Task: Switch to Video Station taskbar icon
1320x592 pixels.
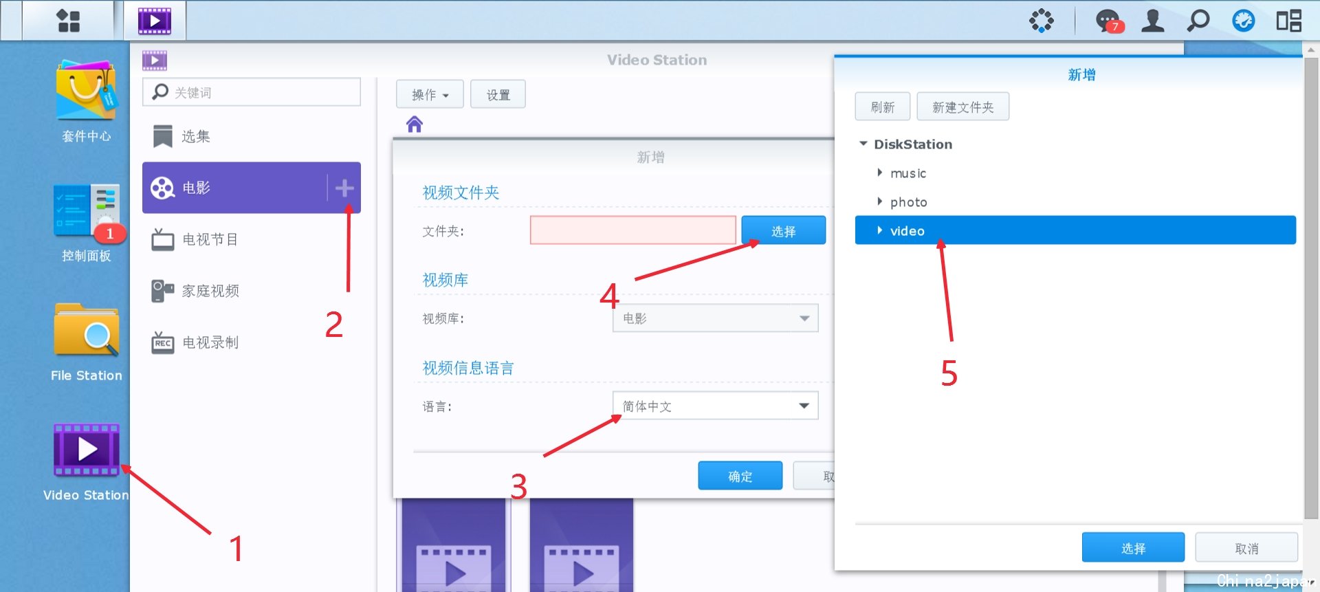Action: (x=155, y=21)
